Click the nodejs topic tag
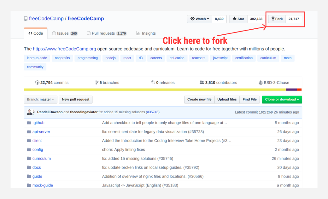This screenshot has height=199, width=328. tap(110, 58)
